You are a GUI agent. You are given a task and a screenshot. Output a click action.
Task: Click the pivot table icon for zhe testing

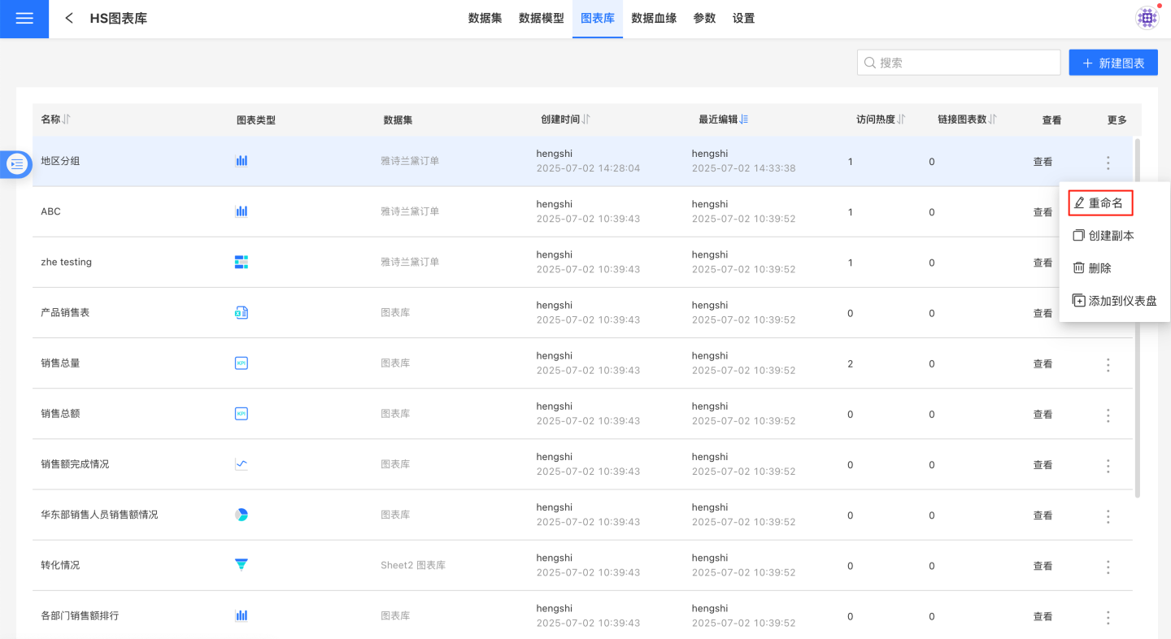point(242,262)
